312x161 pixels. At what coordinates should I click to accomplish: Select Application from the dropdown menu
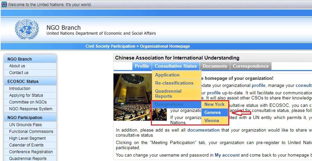click(177, 75)
